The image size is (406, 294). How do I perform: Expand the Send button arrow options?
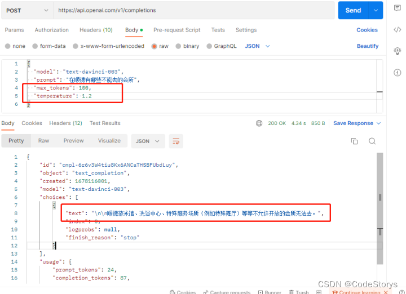376,10
